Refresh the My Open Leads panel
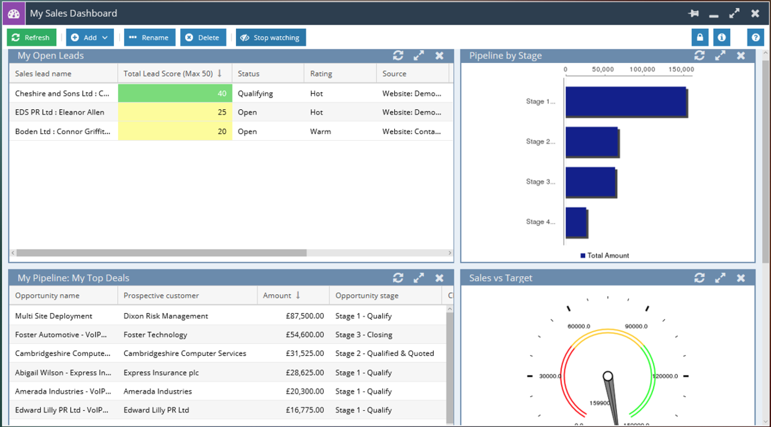The image size is (771, 427). [398, 55]
